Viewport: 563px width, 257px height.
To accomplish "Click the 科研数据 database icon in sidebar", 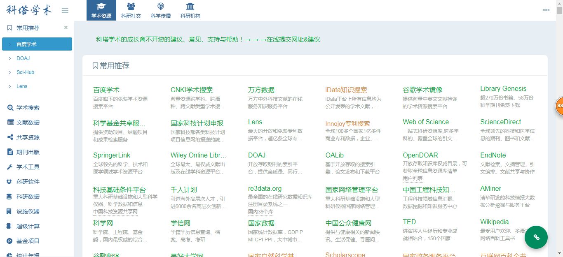I will [9, 197].
